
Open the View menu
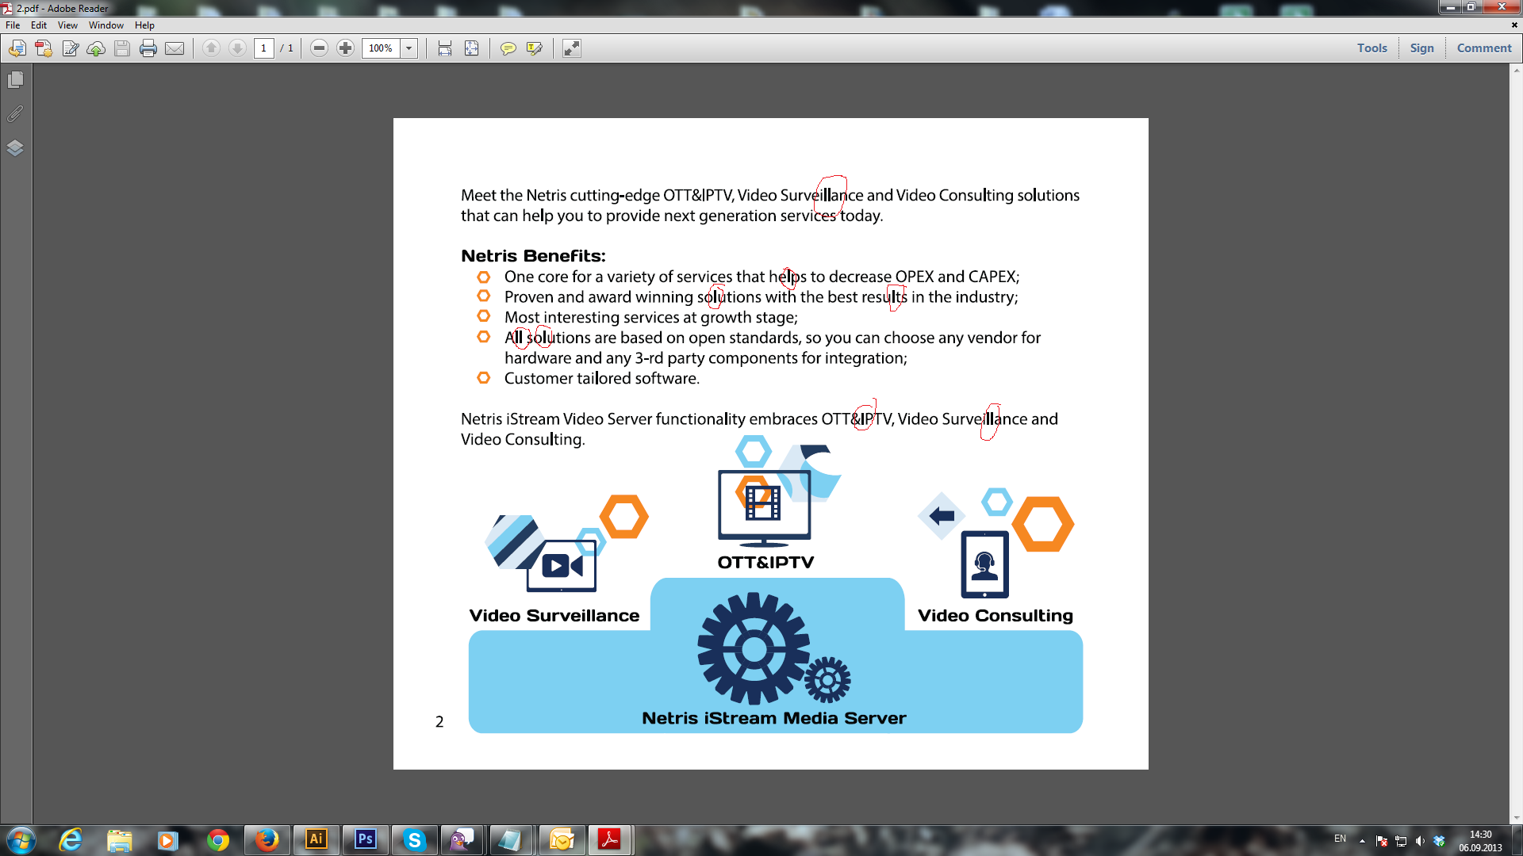click(x=67, y=25)
